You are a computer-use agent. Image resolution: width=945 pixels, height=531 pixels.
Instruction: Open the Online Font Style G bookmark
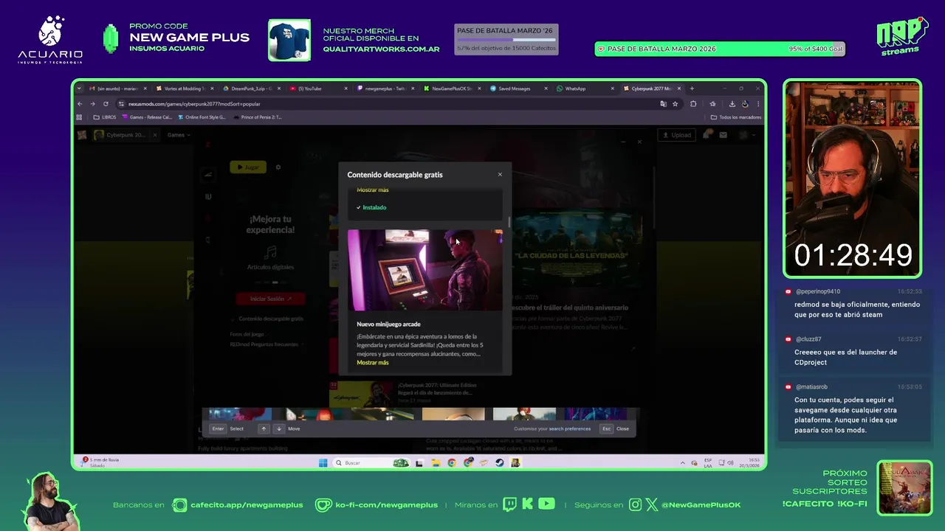click(x=202, y=117)
